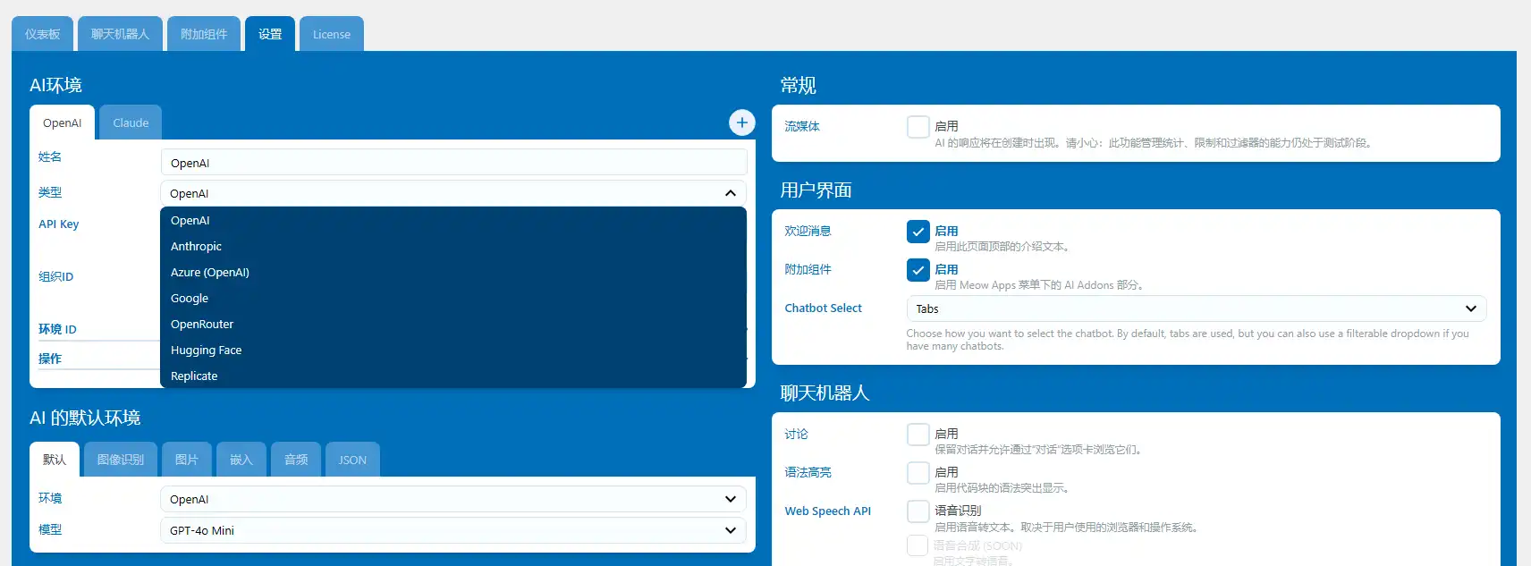Pick Azure (OpenAI) option
Screen dimensions: 1531x566
point(453,272)
